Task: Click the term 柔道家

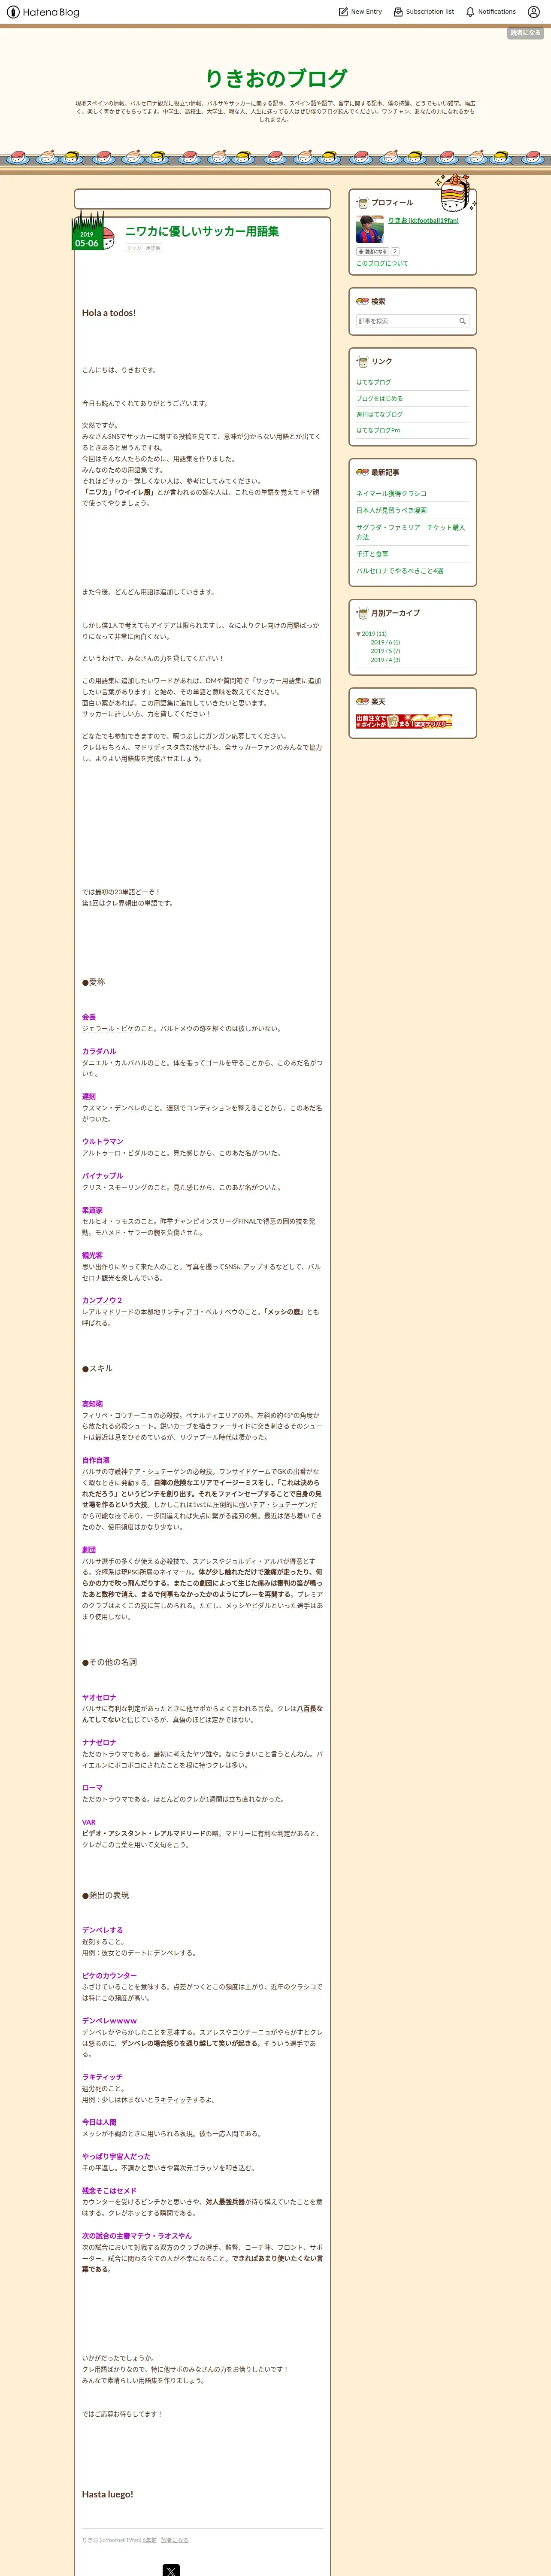Action: (92, 1210)
